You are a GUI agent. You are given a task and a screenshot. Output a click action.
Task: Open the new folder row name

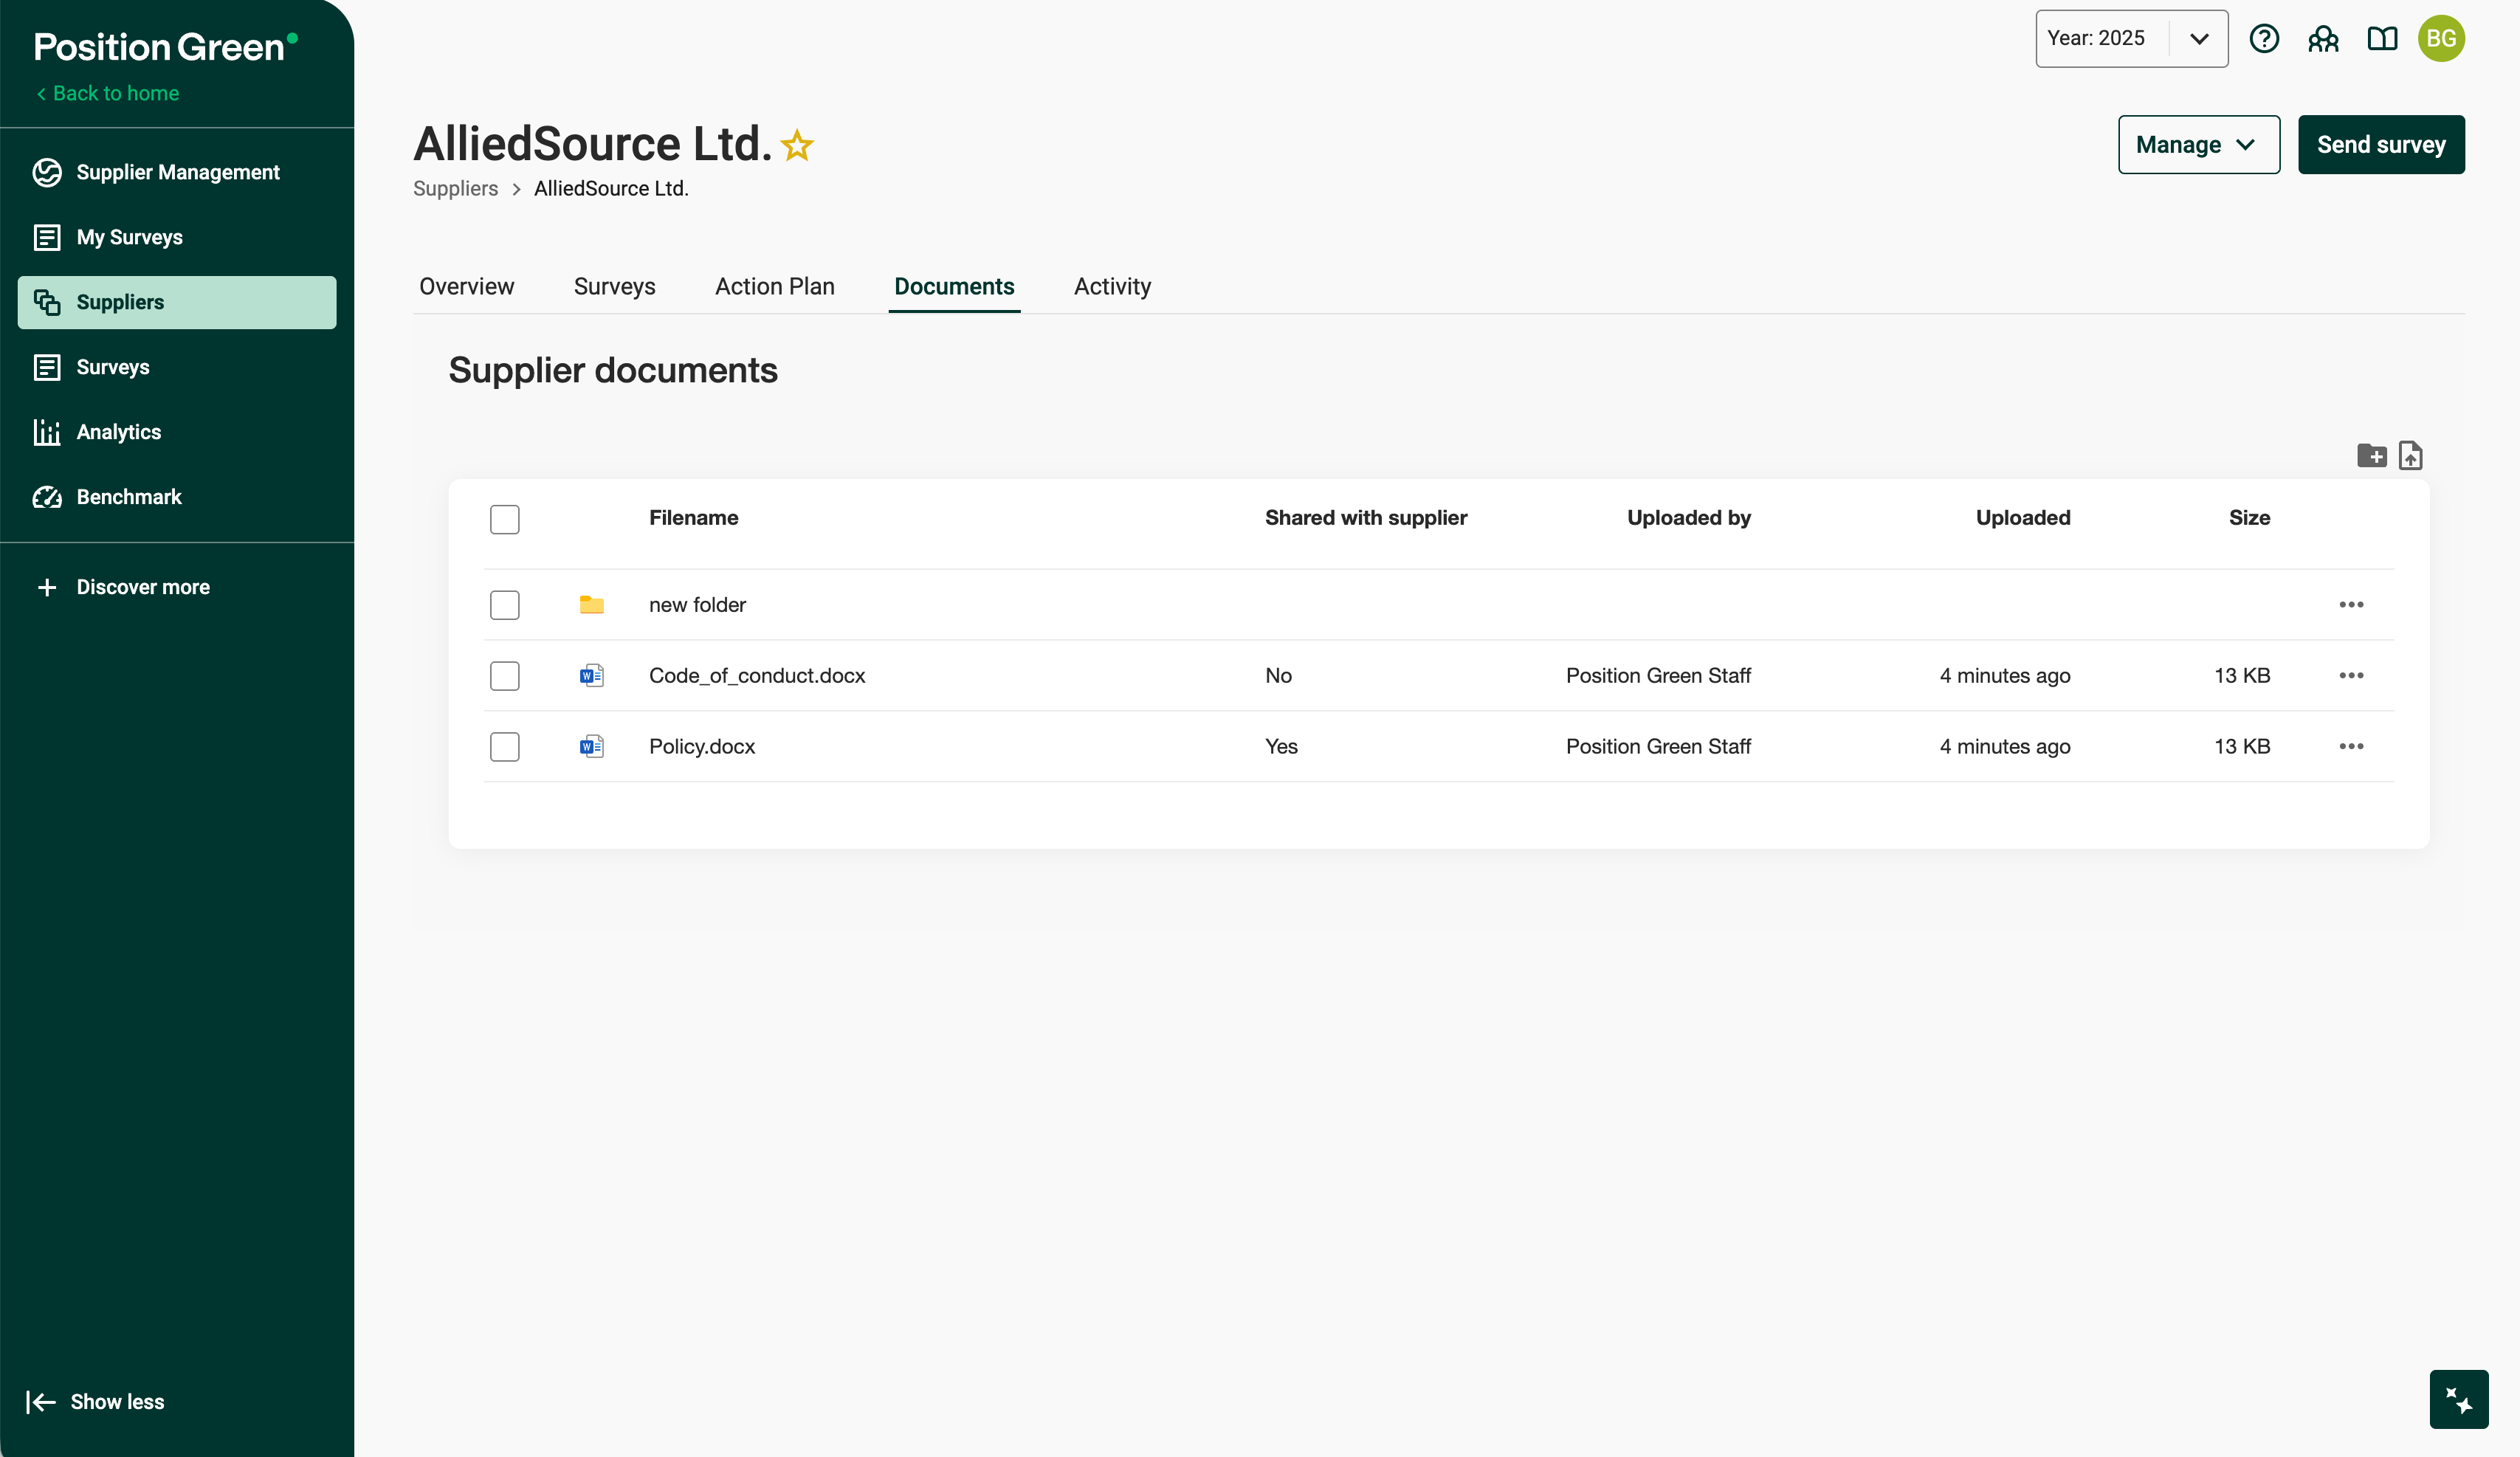point(697,605)
